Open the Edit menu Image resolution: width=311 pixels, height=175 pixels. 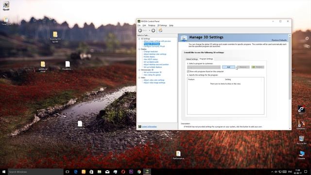tap(144, 25)
